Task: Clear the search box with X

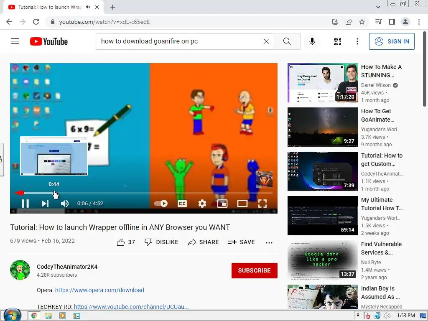Action: coord(266,41)
